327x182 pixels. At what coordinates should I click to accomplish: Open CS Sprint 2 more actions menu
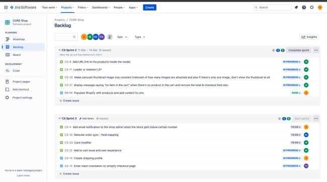tap(316, 50)
